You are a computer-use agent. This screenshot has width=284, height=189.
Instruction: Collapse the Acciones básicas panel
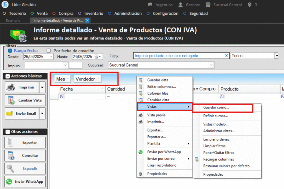click(7, 76)
